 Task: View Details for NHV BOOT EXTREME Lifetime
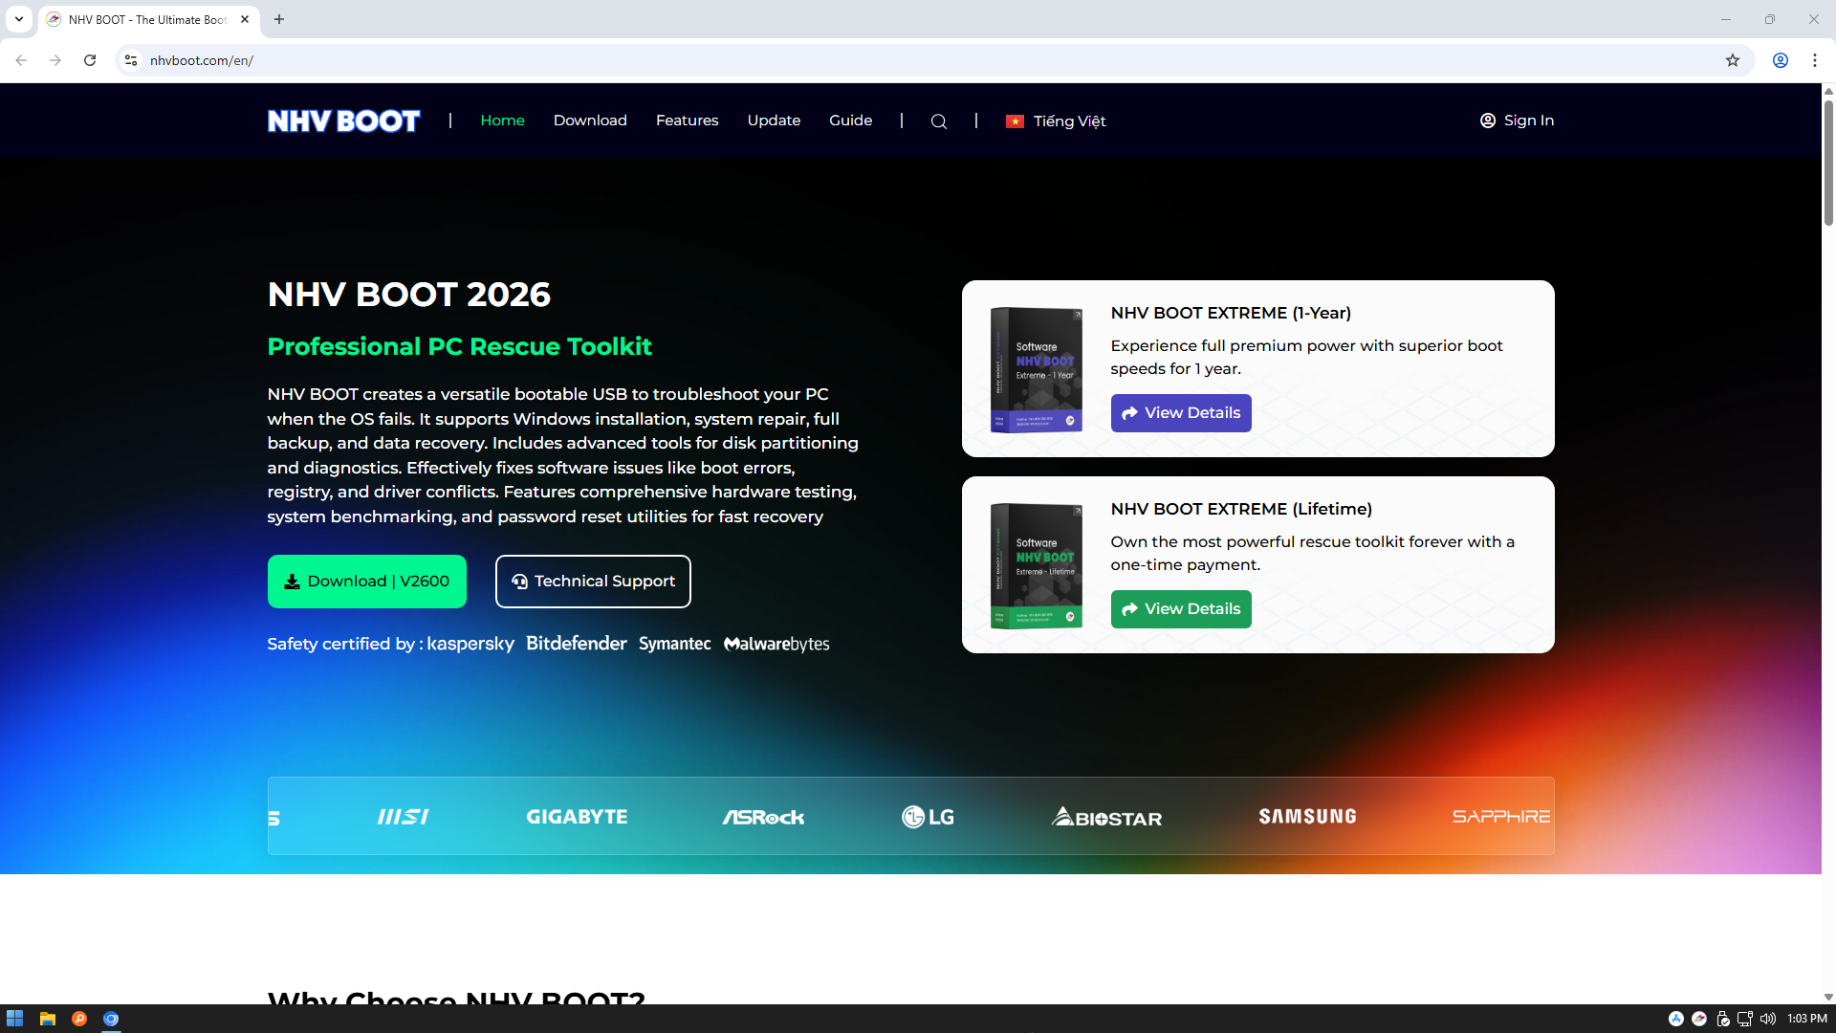1181,609
